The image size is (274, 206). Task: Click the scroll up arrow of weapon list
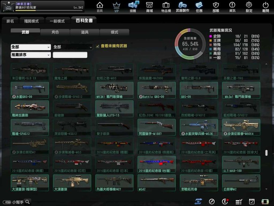tap(266, 64)
